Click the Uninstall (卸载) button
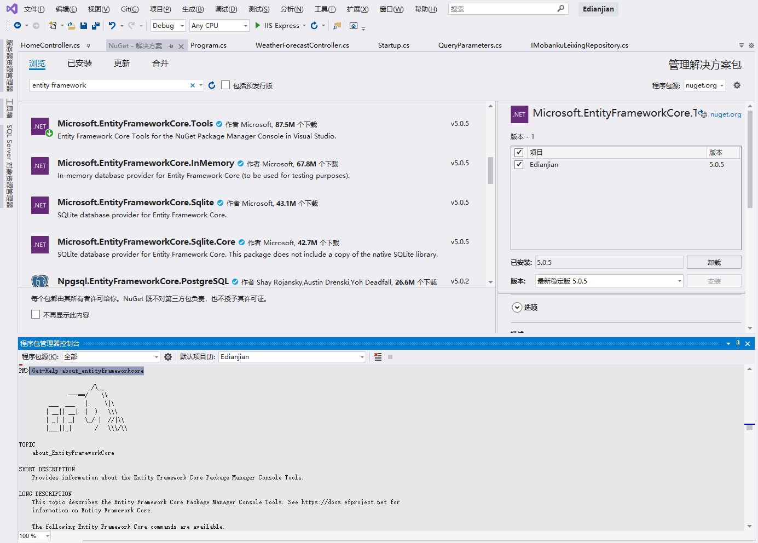Screen dimensions: 758x543 (x=714, y=262)
